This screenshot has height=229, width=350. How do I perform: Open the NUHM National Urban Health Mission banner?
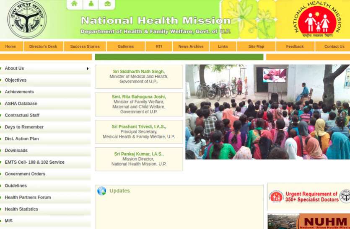pyautogui.click(x=309, y=221)
